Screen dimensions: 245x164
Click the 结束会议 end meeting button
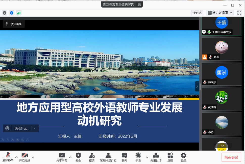pyautogui.click(x=231, y=157)
